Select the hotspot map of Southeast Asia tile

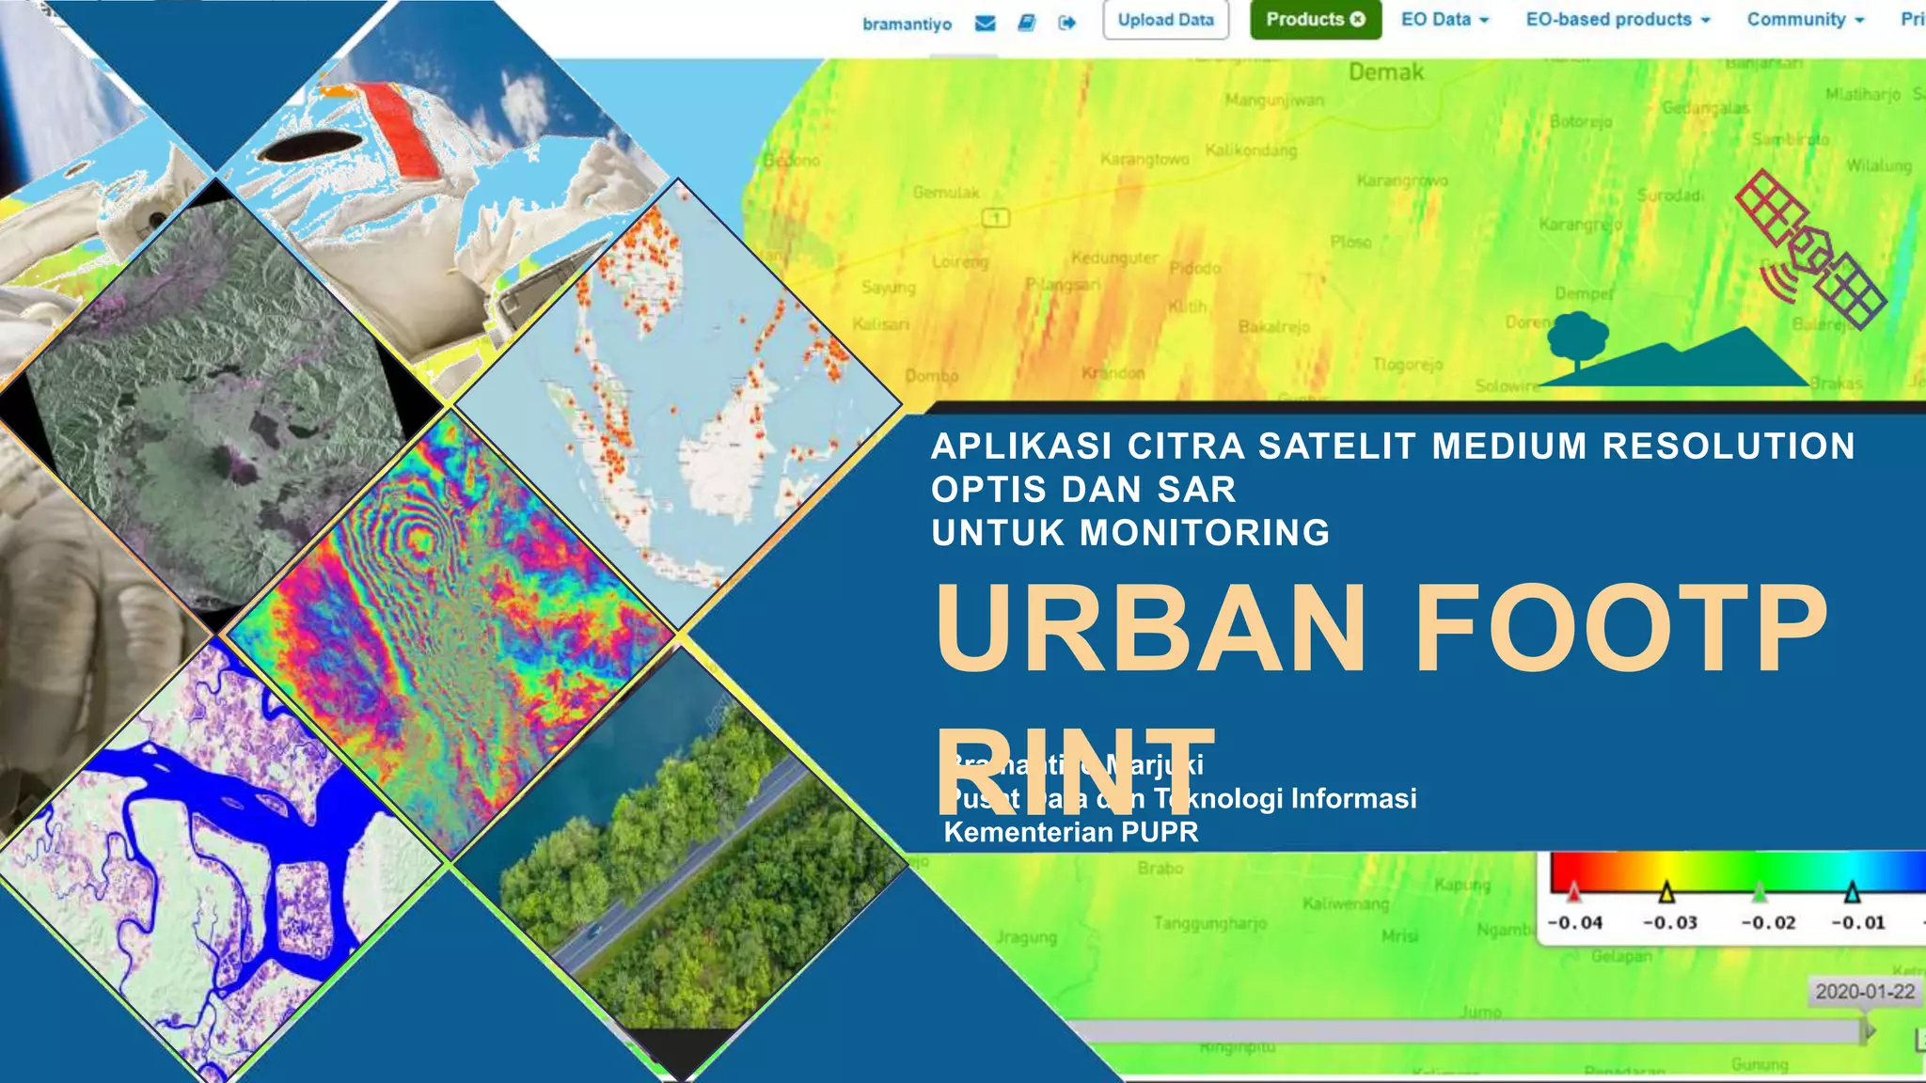click(x=677, y=404)
